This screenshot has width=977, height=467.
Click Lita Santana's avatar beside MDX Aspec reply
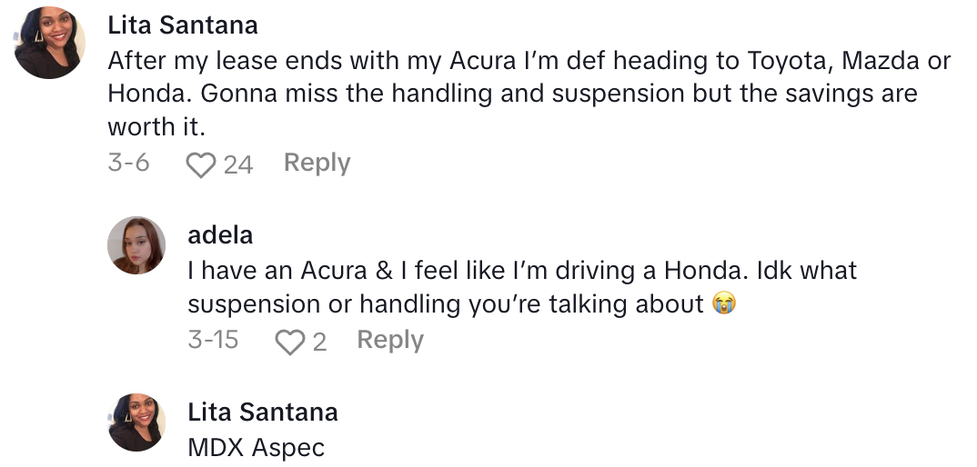click(x=136, y=422)
